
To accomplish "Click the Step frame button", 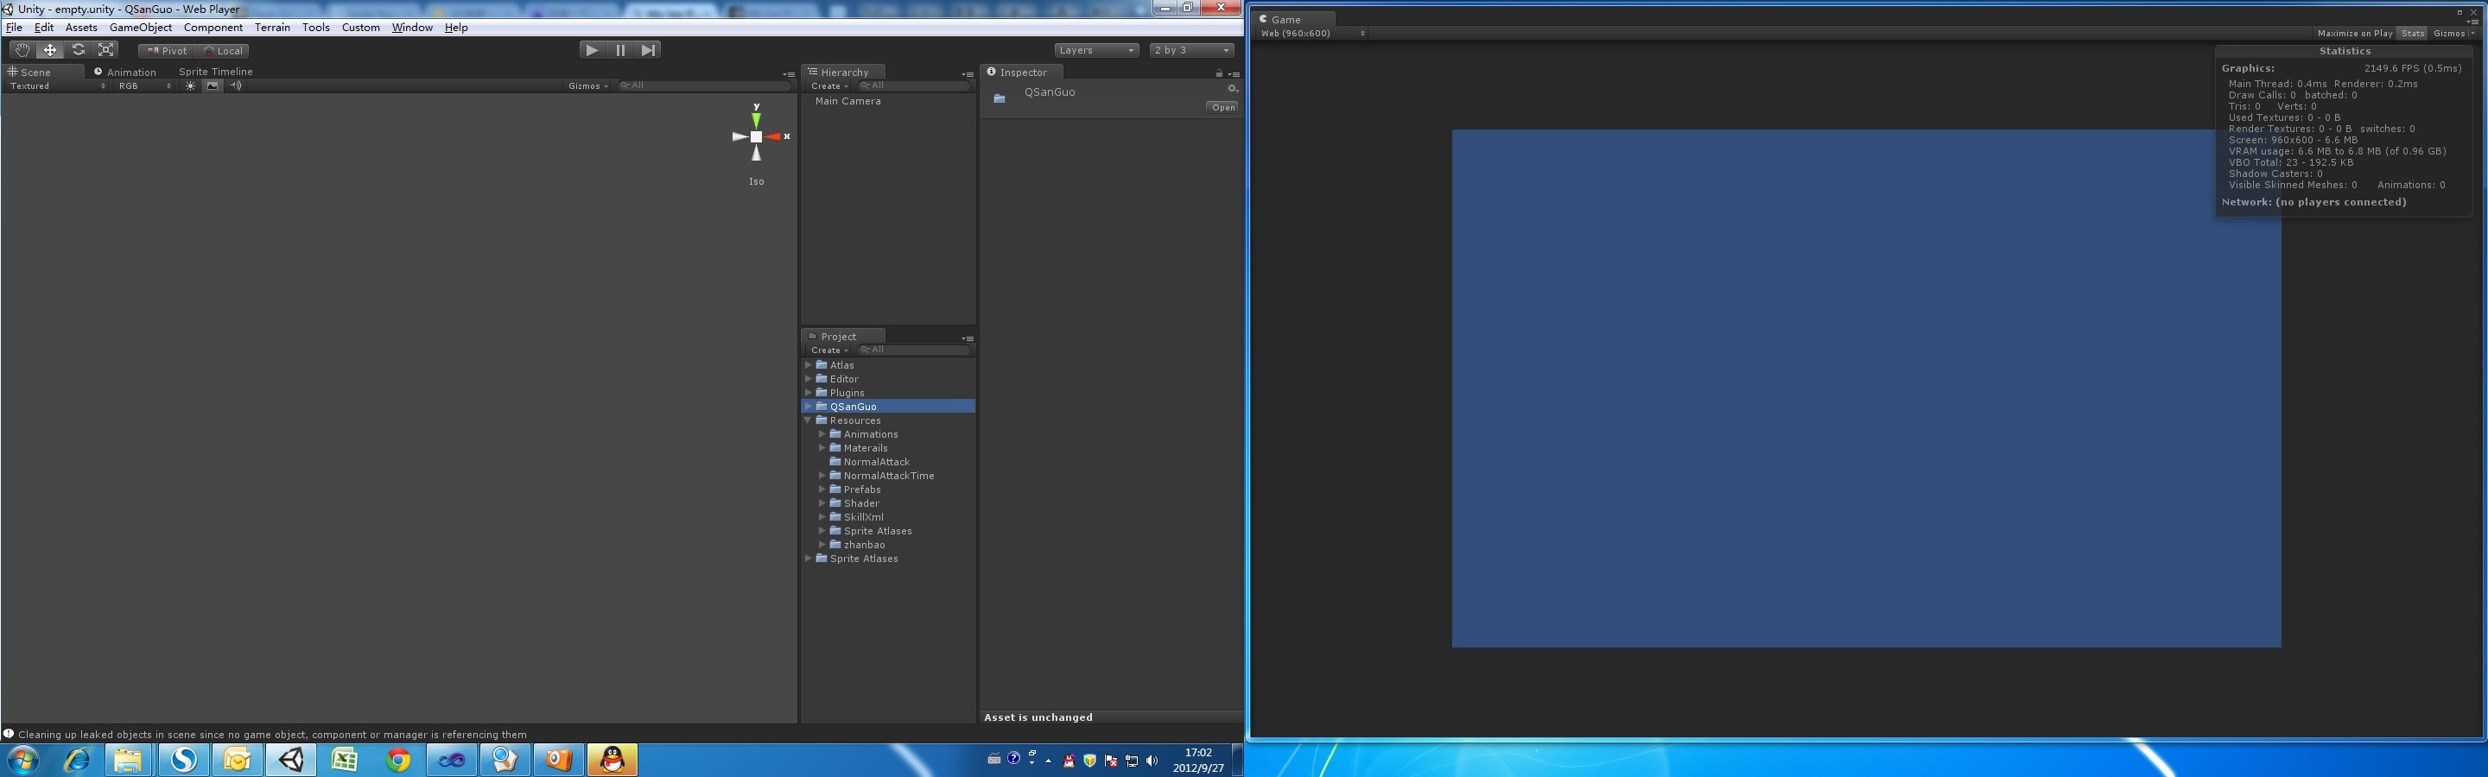I will pos(648,50).
